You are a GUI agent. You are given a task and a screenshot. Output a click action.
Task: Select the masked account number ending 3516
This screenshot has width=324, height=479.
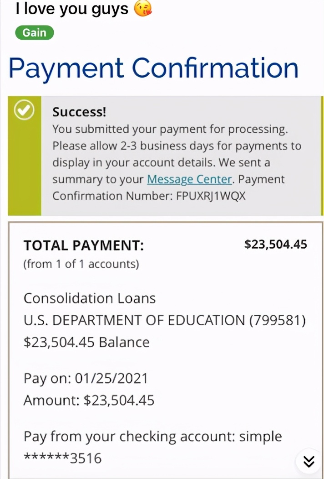63,458
